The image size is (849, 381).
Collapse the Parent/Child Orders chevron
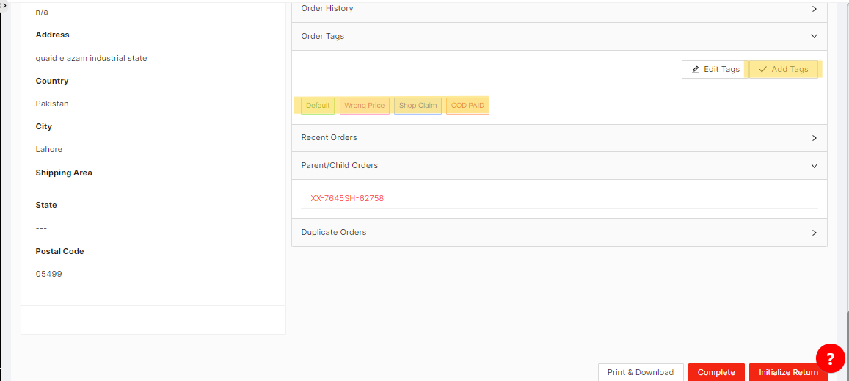(x=814, y=166)
